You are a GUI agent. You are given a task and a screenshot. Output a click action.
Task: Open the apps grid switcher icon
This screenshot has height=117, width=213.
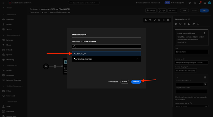[204, 3]
